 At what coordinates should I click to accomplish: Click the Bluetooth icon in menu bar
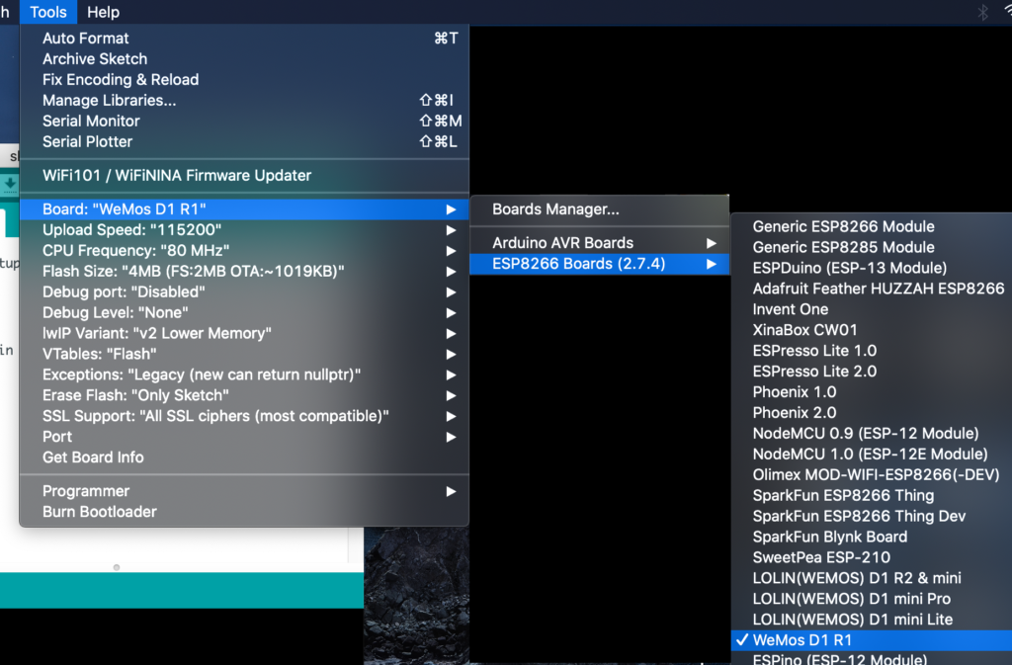coord(983,12)
